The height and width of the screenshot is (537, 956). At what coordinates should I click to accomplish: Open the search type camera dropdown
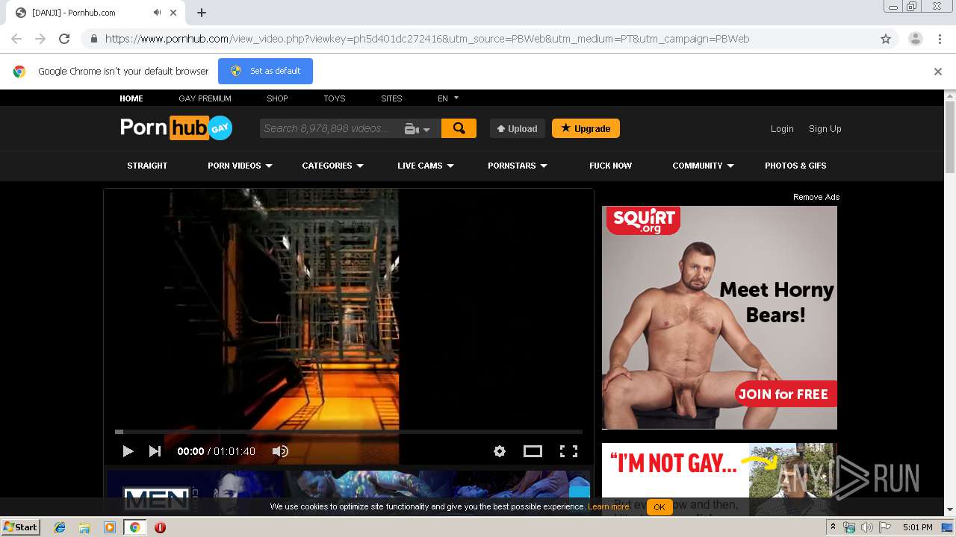(418, 128)
